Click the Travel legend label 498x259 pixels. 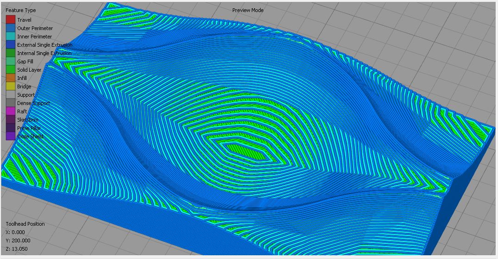pos(24,20)
